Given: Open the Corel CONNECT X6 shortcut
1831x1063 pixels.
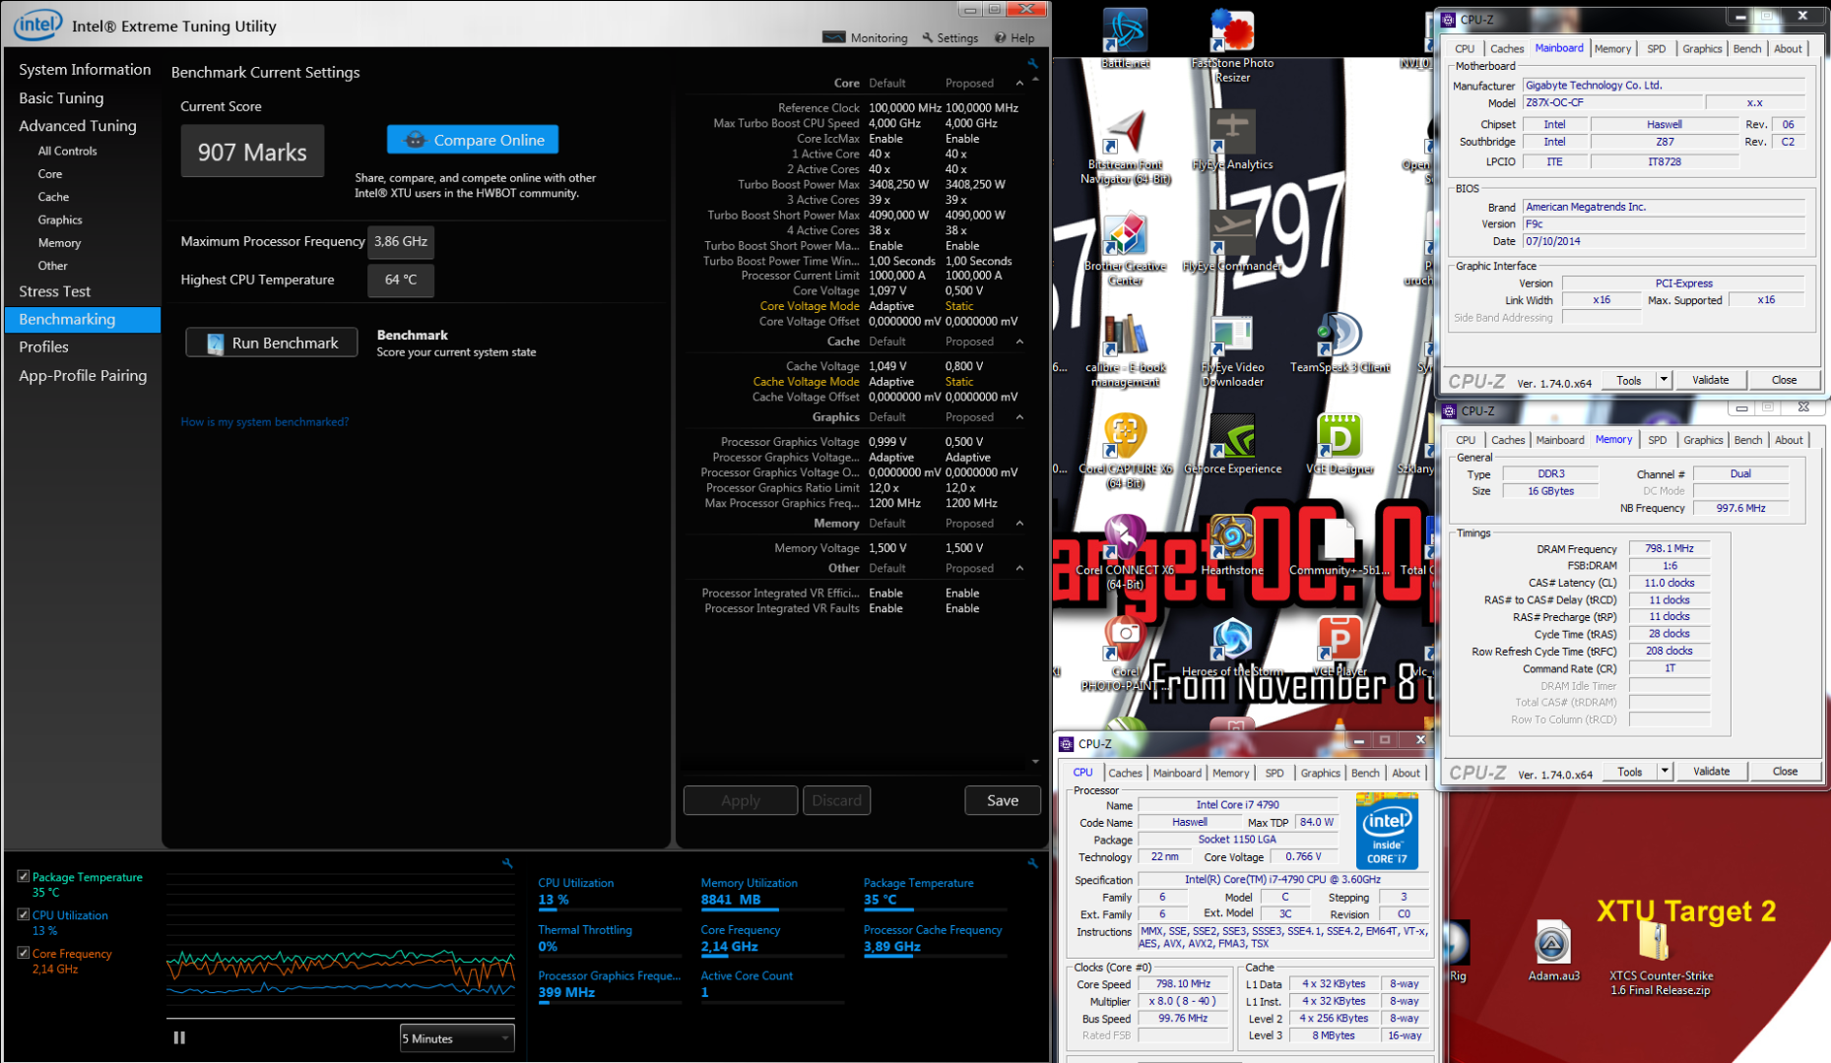Looking at the screenshot, I should pos(1125,553).
